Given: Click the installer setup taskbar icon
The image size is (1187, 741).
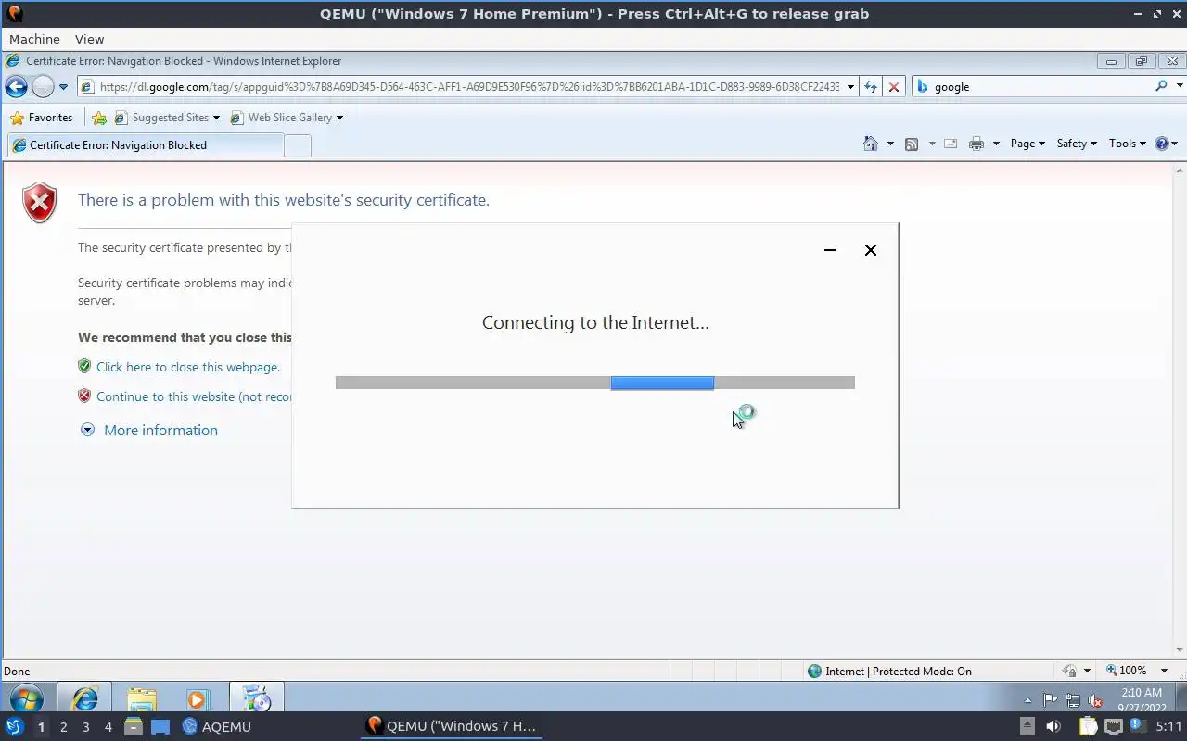Looking at the screenshot, I should pyautogui.click(x=256, y=699).
